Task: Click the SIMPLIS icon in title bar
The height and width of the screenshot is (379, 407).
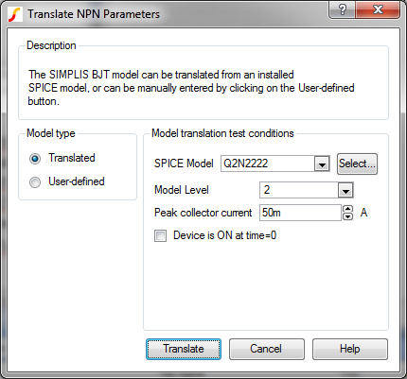Action: [15, 14]
